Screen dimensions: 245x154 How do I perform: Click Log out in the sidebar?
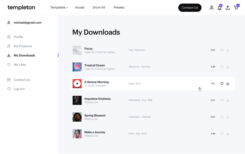click(x=19, y=89)
